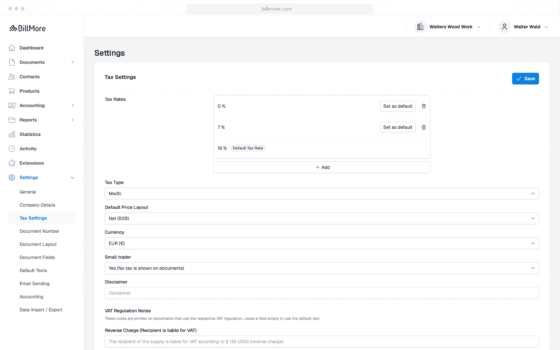Expand the Documents submenu chevron
Image resolution: width=560 pixels, height=350 pixels.
[72, 62]
